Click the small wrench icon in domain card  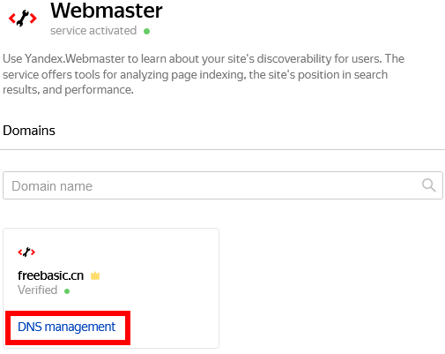[26, 252]
